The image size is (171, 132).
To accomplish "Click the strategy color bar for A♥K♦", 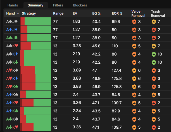I will [35, 78].
